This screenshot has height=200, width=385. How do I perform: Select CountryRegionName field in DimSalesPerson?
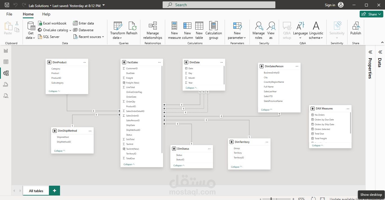274,82
